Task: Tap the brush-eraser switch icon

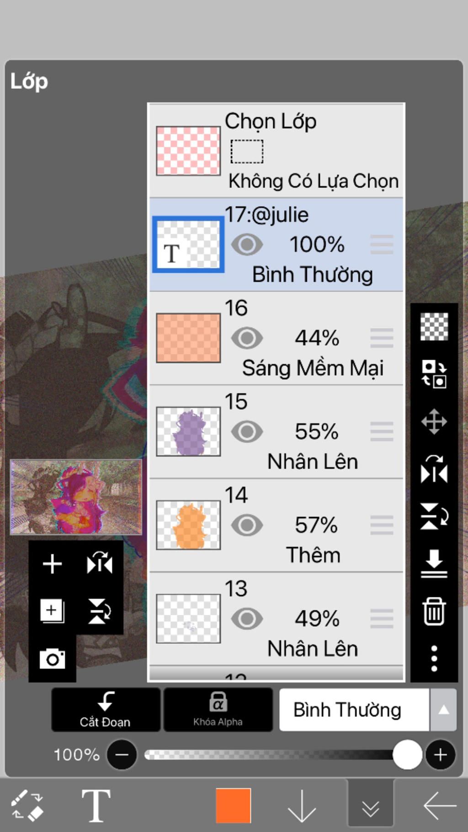Action: point(27,805)
